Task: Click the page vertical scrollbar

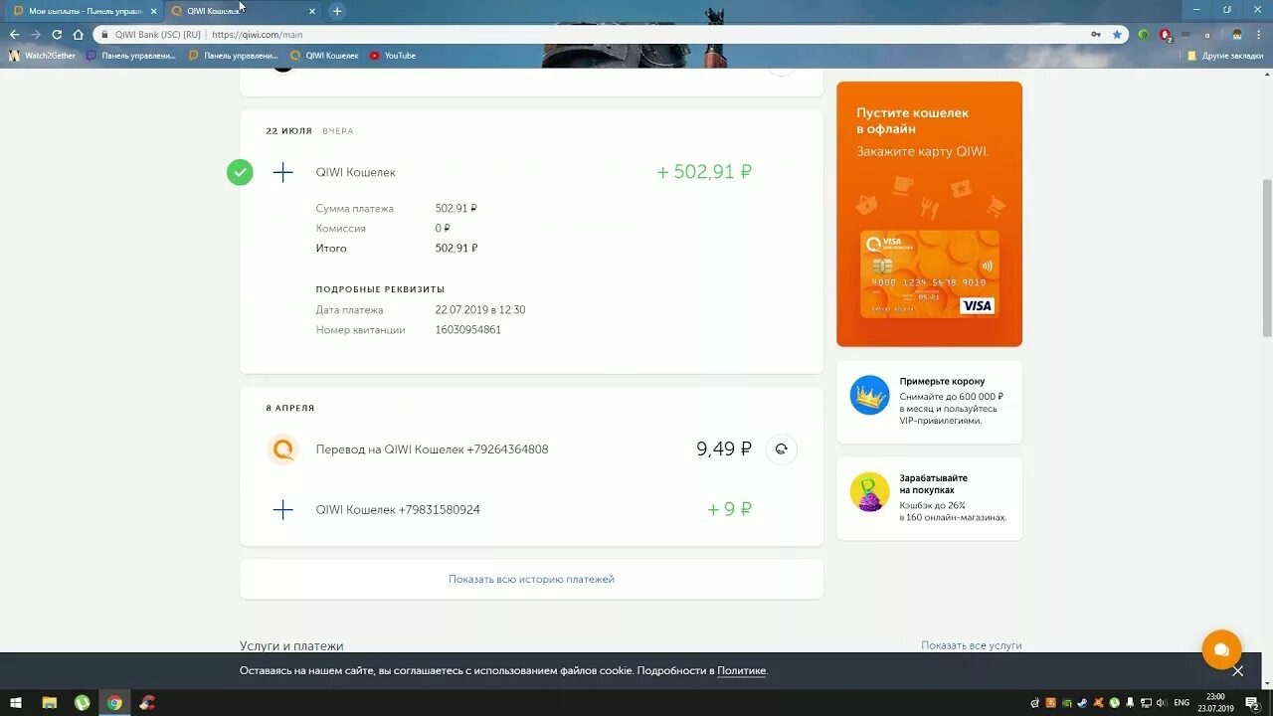Action: coord(1267,259)
